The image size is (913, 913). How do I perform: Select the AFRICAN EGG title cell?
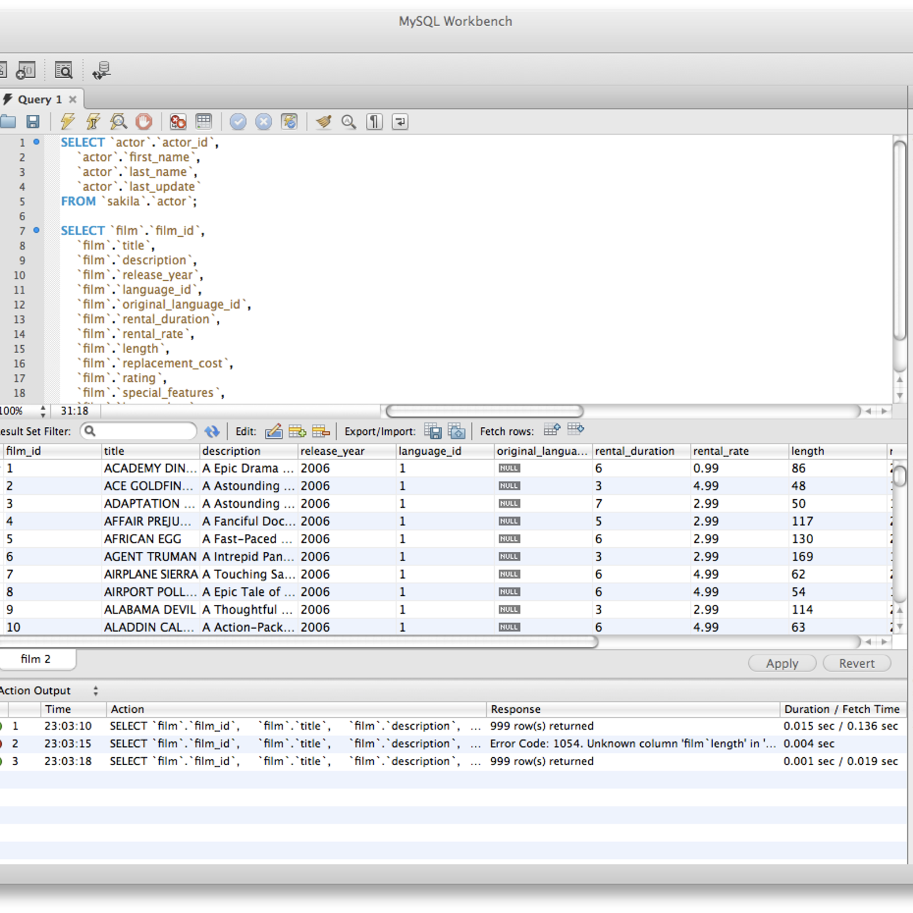(x=151, y=539)
